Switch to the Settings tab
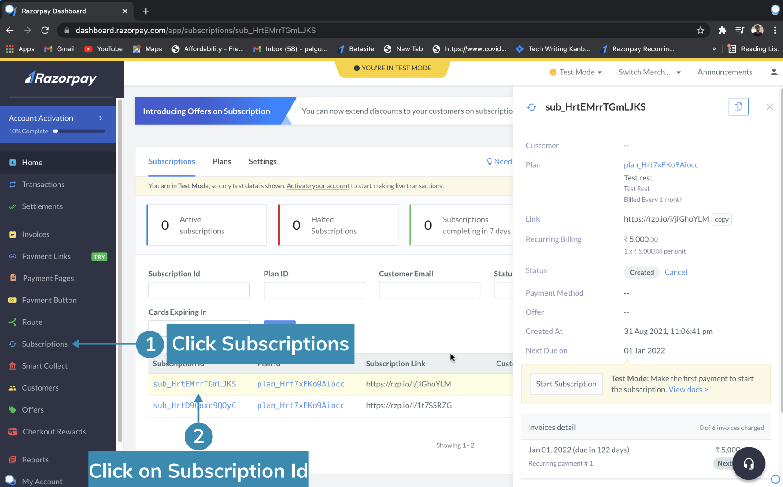 [x=263, y=162]
